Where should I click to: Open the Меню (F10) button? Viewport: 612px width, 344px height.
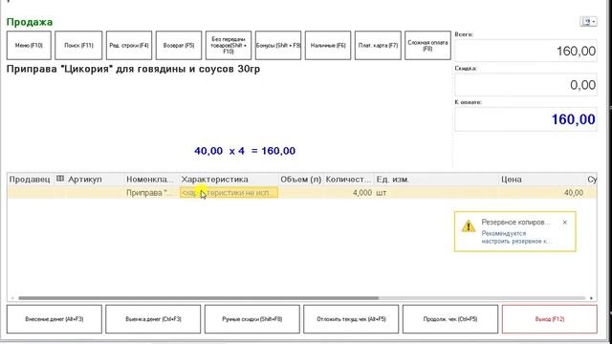point(29,45)
